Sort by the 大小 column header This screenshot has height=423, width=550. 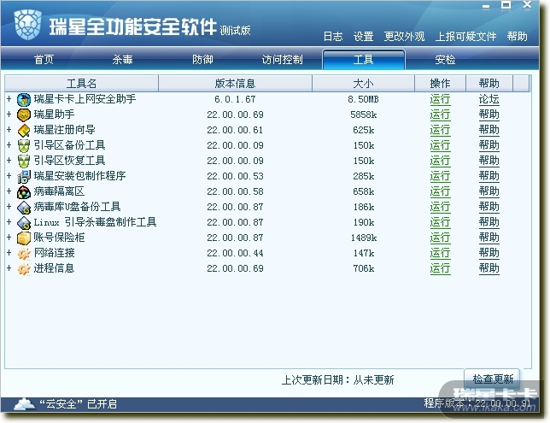[364, 84]
